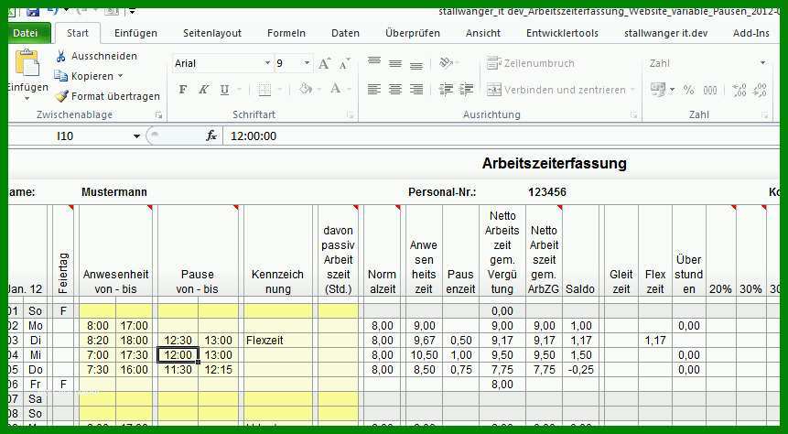
Task: Decrease decimal places
Action: 760,90
